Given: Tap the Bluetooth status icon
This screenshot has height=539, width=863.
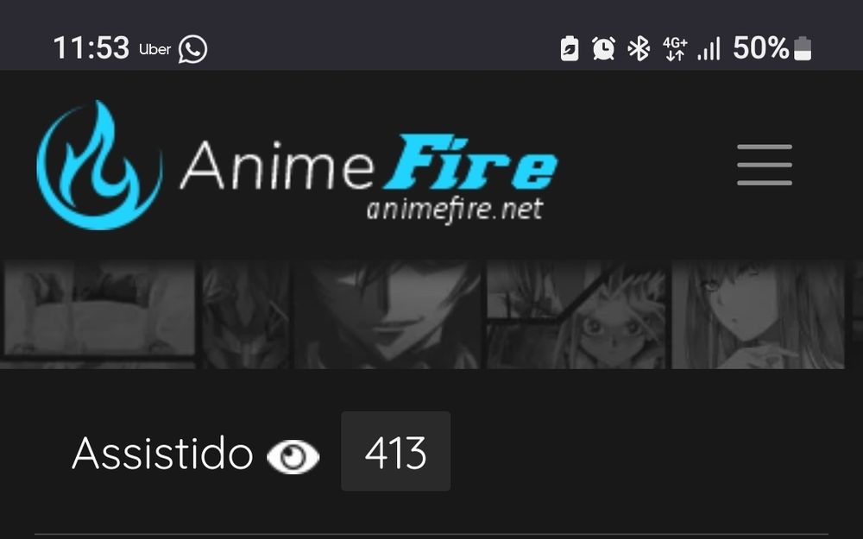Looking at the screenshot, I should pos(639,48).
